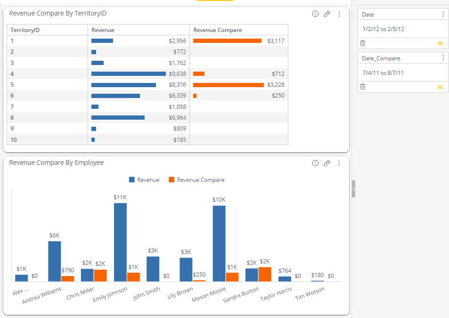The image size is (449, 318).
Task: Delete the Date_Compare filter
Action: click(x=363, y=87)
